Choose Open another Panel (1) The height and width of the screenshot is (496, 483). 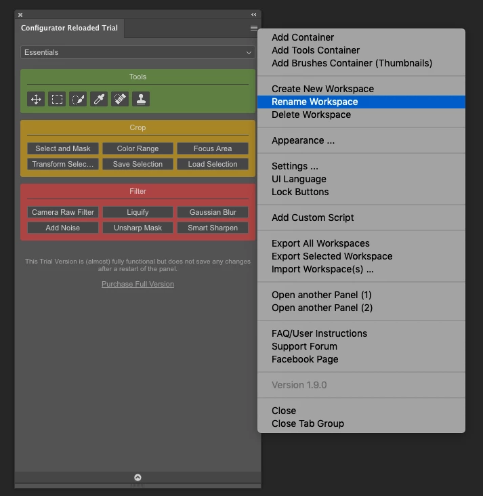(x=361, y=295)
